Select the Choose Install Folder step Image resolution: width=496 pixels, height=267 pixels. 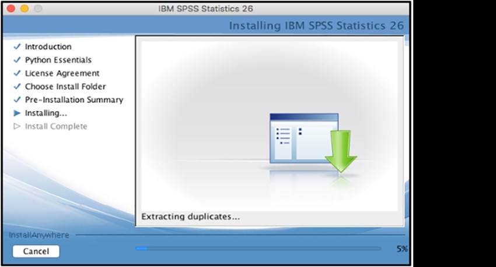(x=65, y=86)
